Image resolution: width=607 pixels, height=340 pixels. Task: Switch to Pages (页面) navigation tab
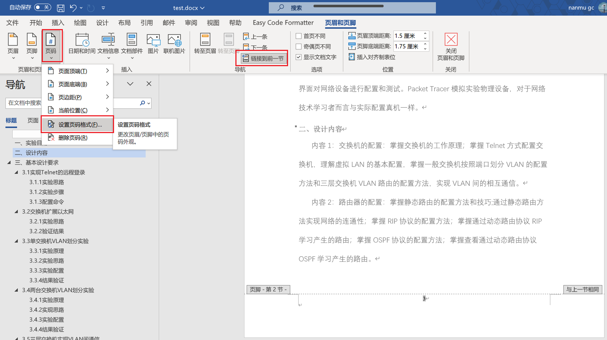[x=33, y=120]
